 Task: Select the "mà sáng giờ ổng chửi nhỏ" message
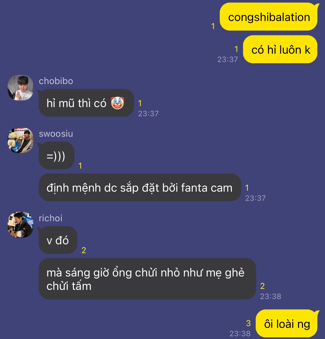[147, 279]
